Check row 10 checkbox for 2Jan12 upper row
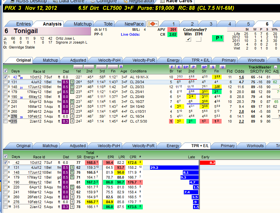Image resolution: width=280 pixels, height=213 pixels. [x=6, y=121]
